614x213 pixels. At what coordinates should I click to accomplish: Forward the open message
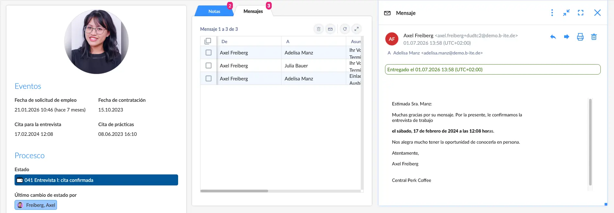566,37
